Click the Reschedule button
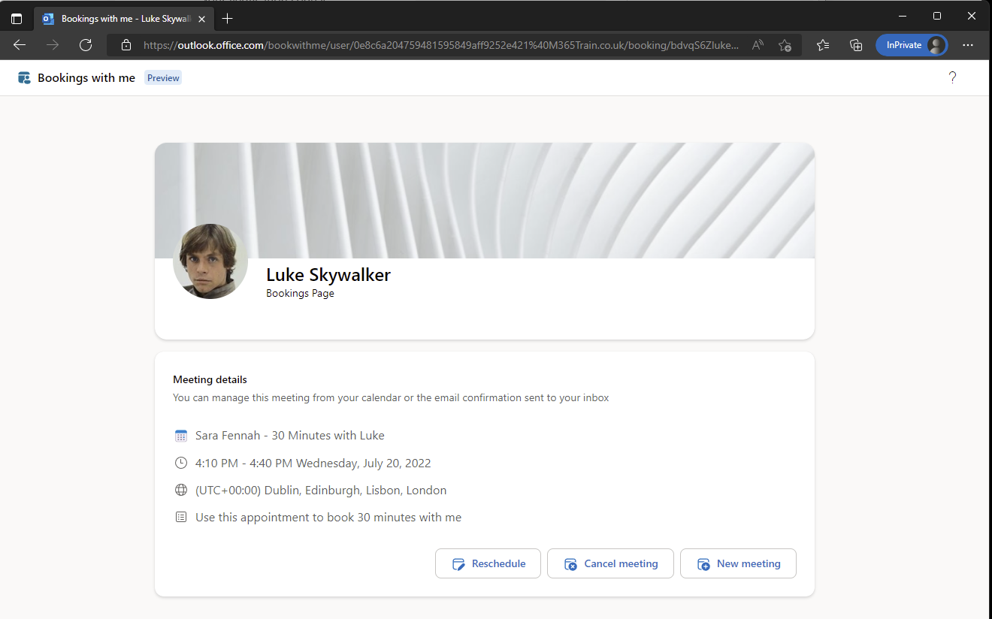This screenshot has height=619, width=992. (x=488, y=563)
